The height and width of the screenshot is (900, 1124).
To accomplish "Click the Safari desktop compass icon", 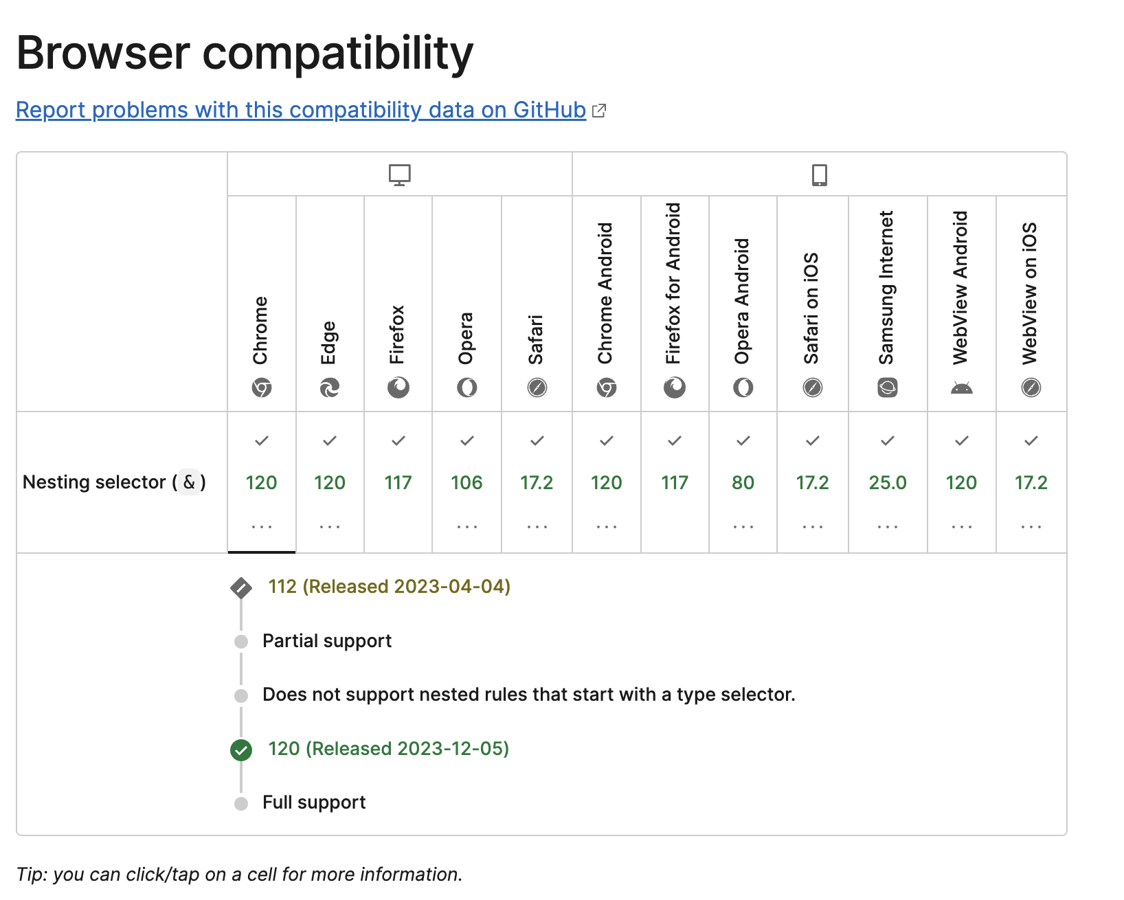I will click(537, 388).
